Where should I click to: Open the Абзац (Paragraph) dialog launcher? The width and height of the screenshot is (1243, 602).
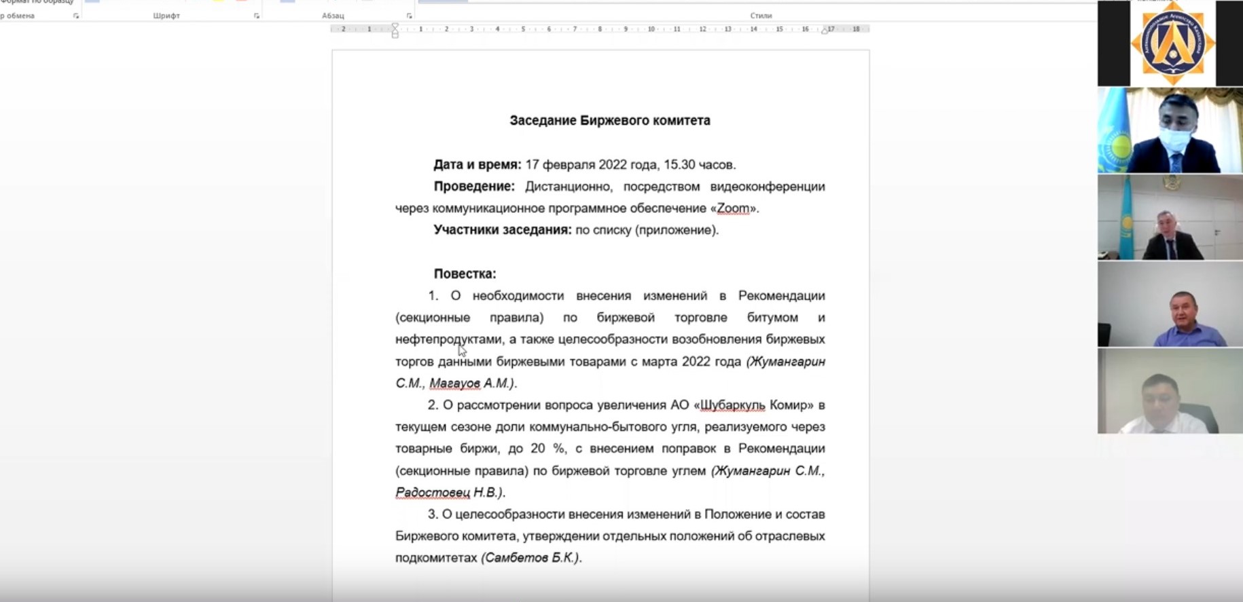click(409, 16)
